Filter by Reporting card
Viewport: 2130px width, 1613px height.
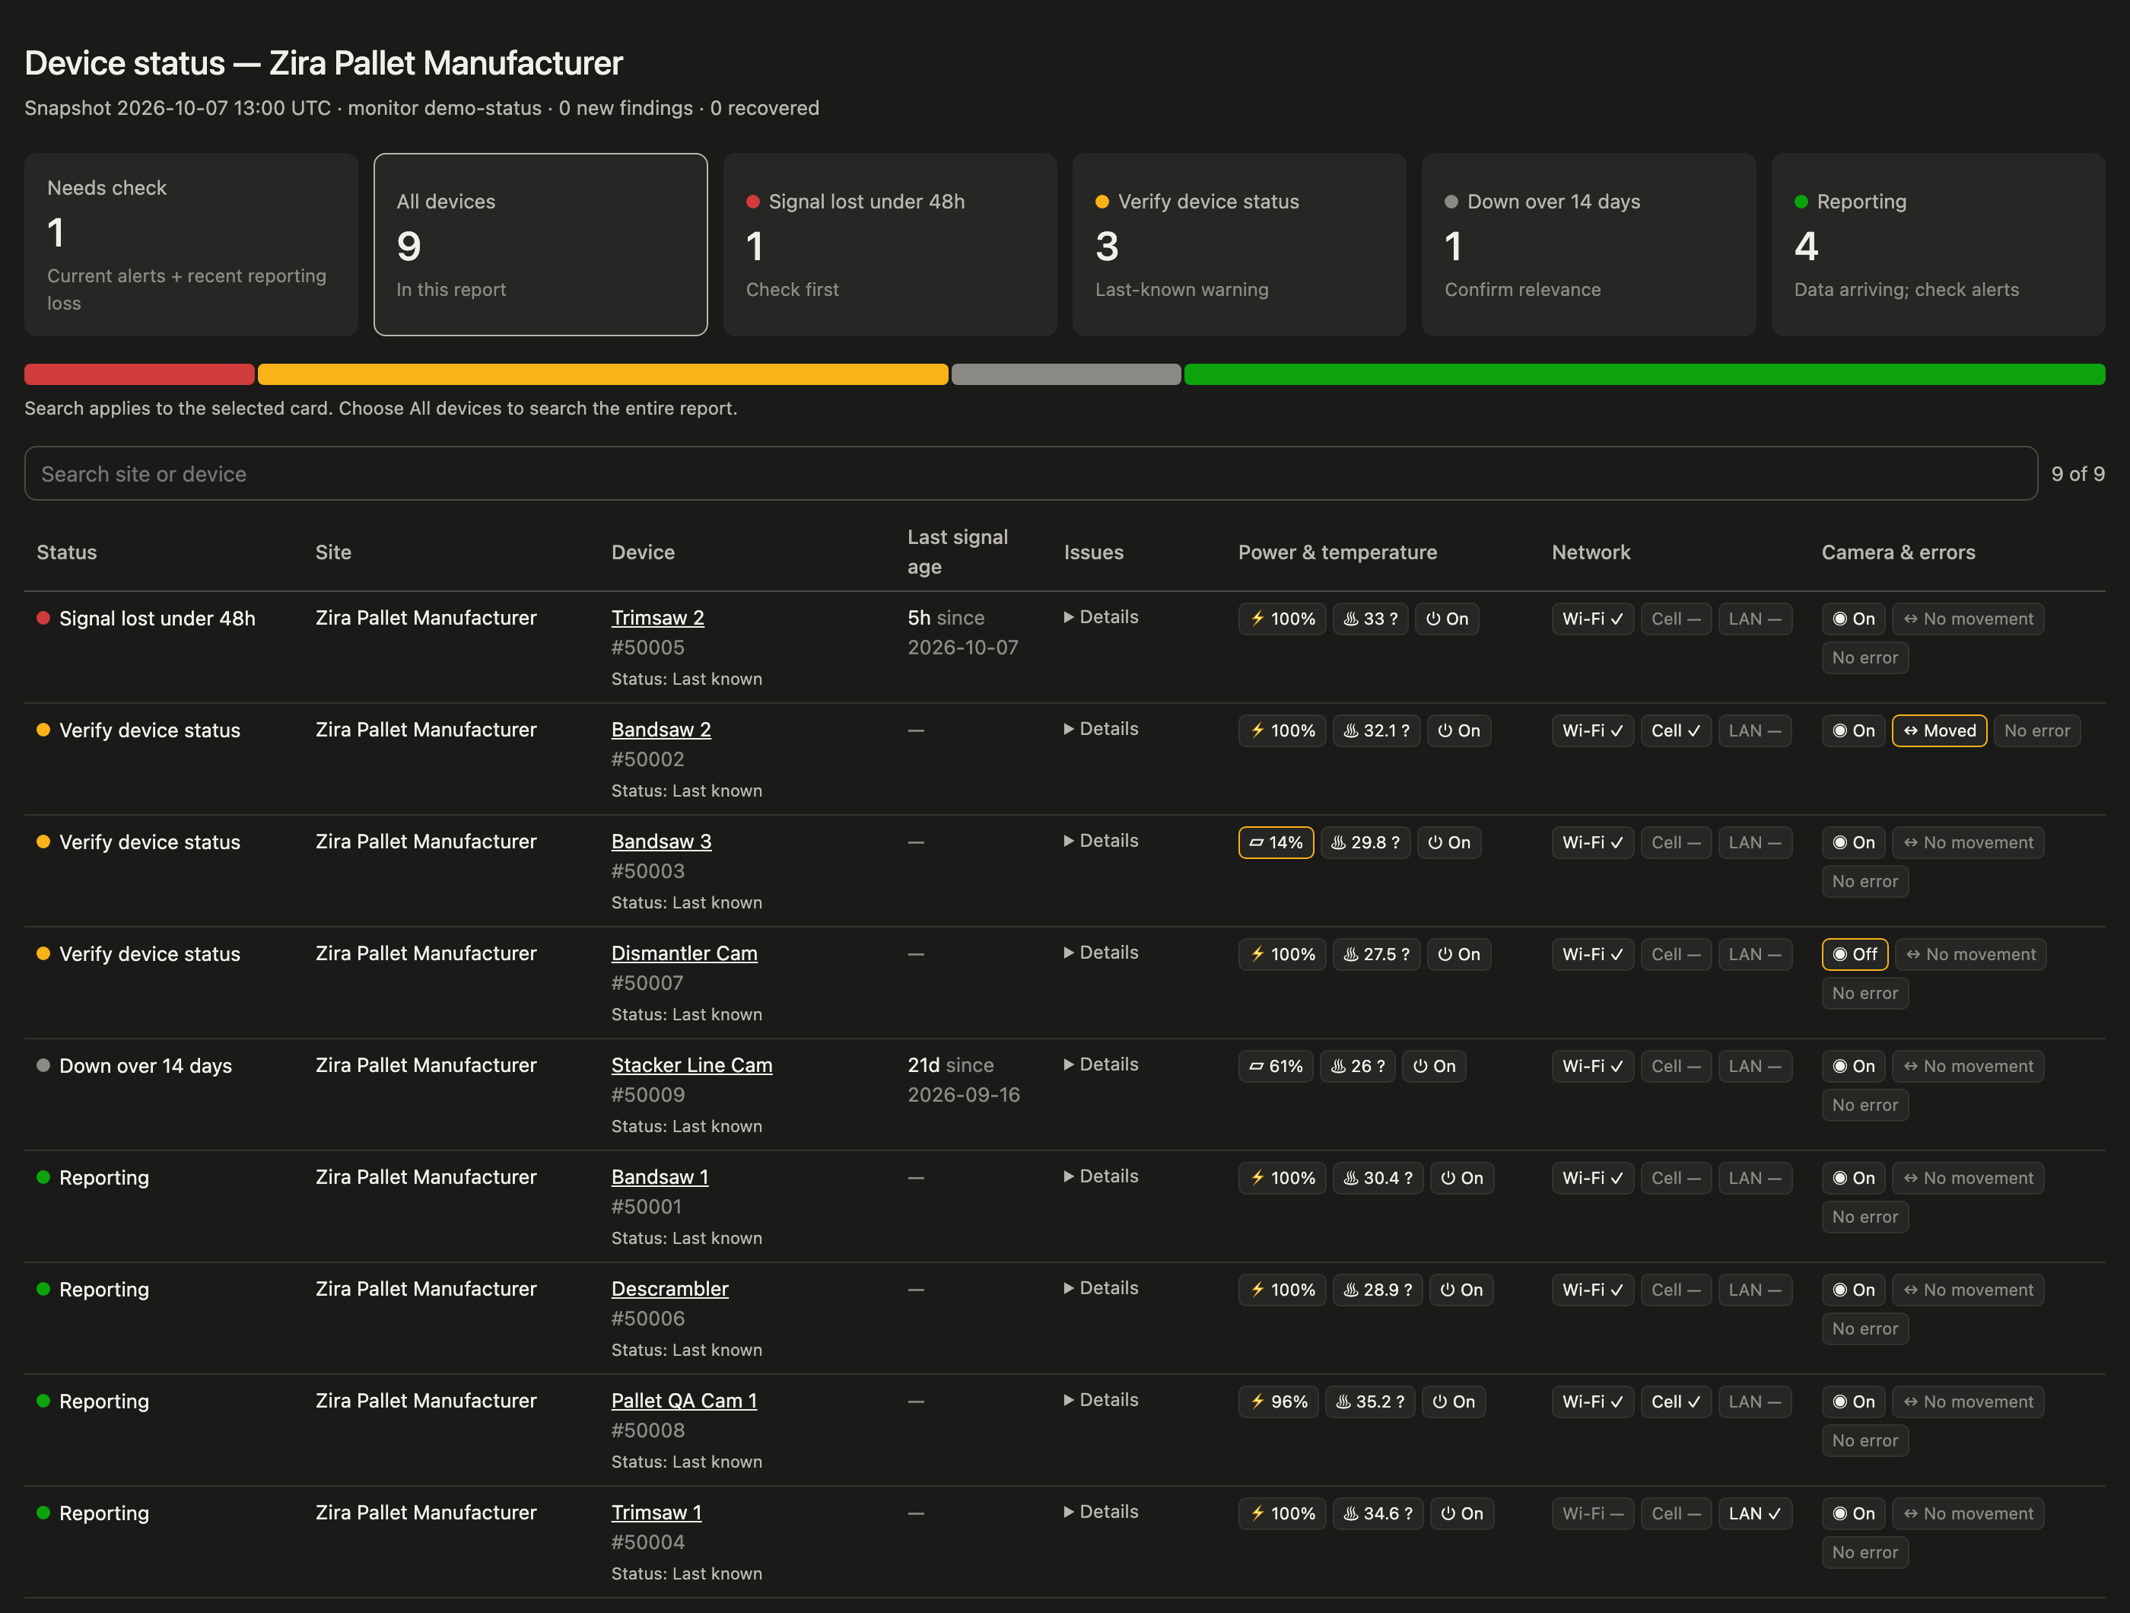pos(1938,244)
